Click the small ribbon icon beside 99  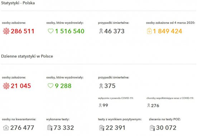coord(100,105)
